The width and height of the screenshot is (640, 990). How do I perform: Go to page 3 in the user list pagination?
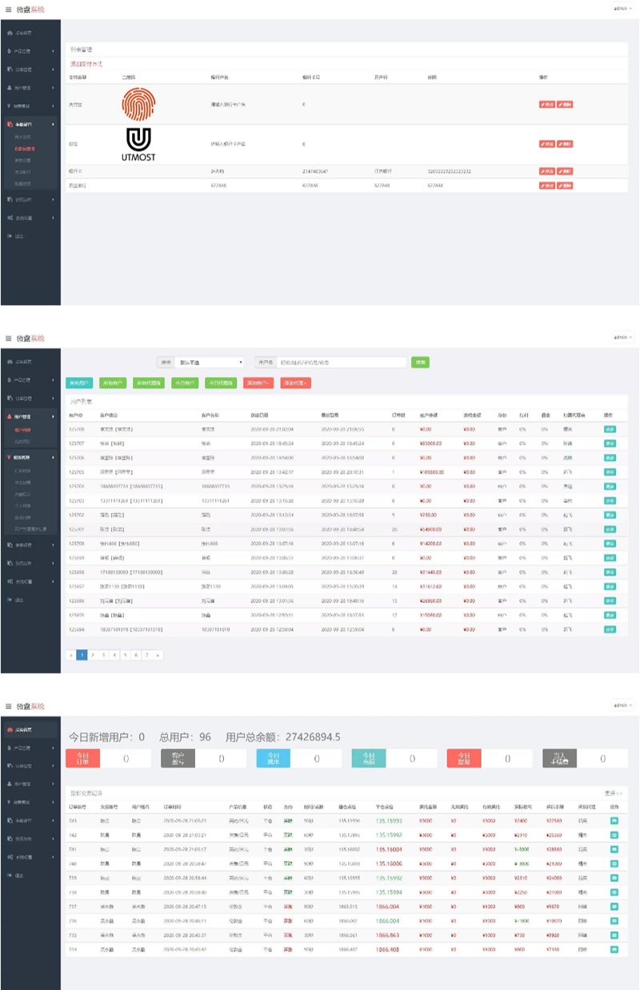coord(103,655)
